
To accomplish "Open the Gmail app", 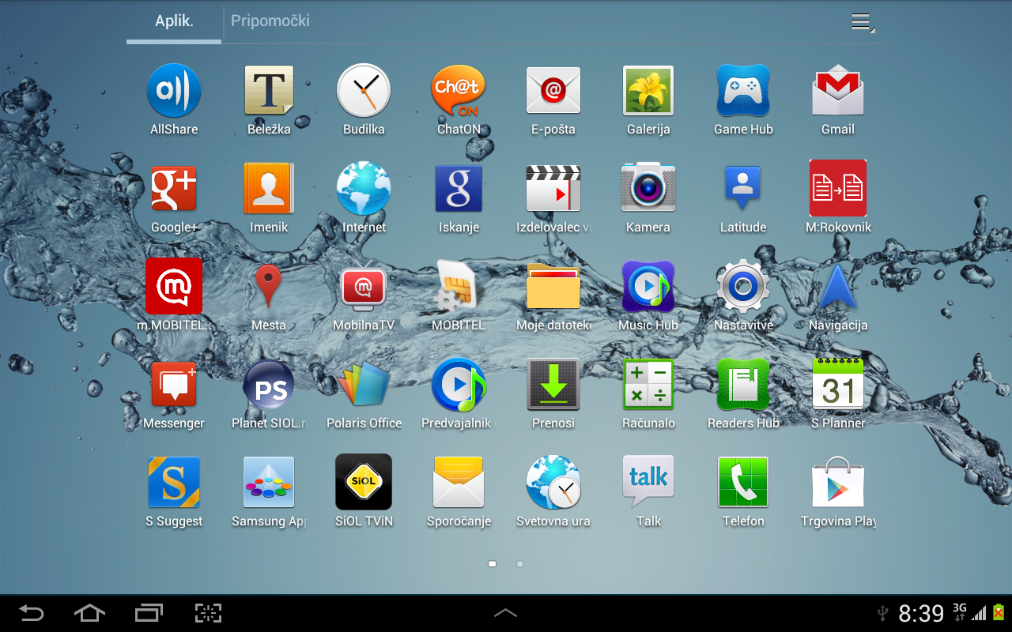I will click(x=838, y=91).
